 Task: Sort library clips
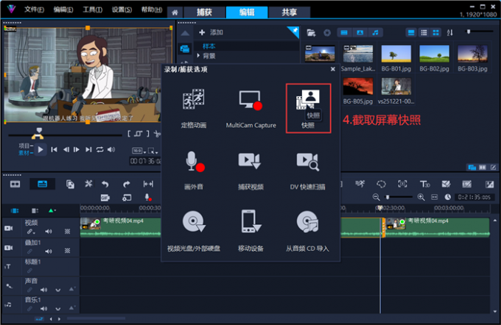450,32
